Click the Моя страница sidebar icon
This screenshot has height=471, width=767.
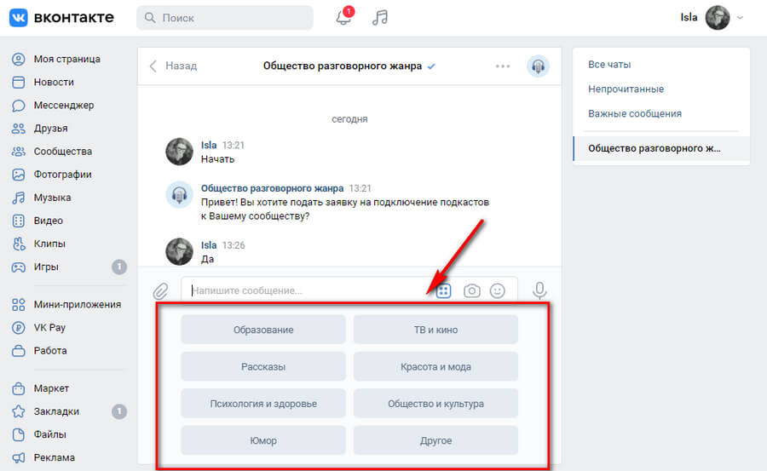coord(18,59)
